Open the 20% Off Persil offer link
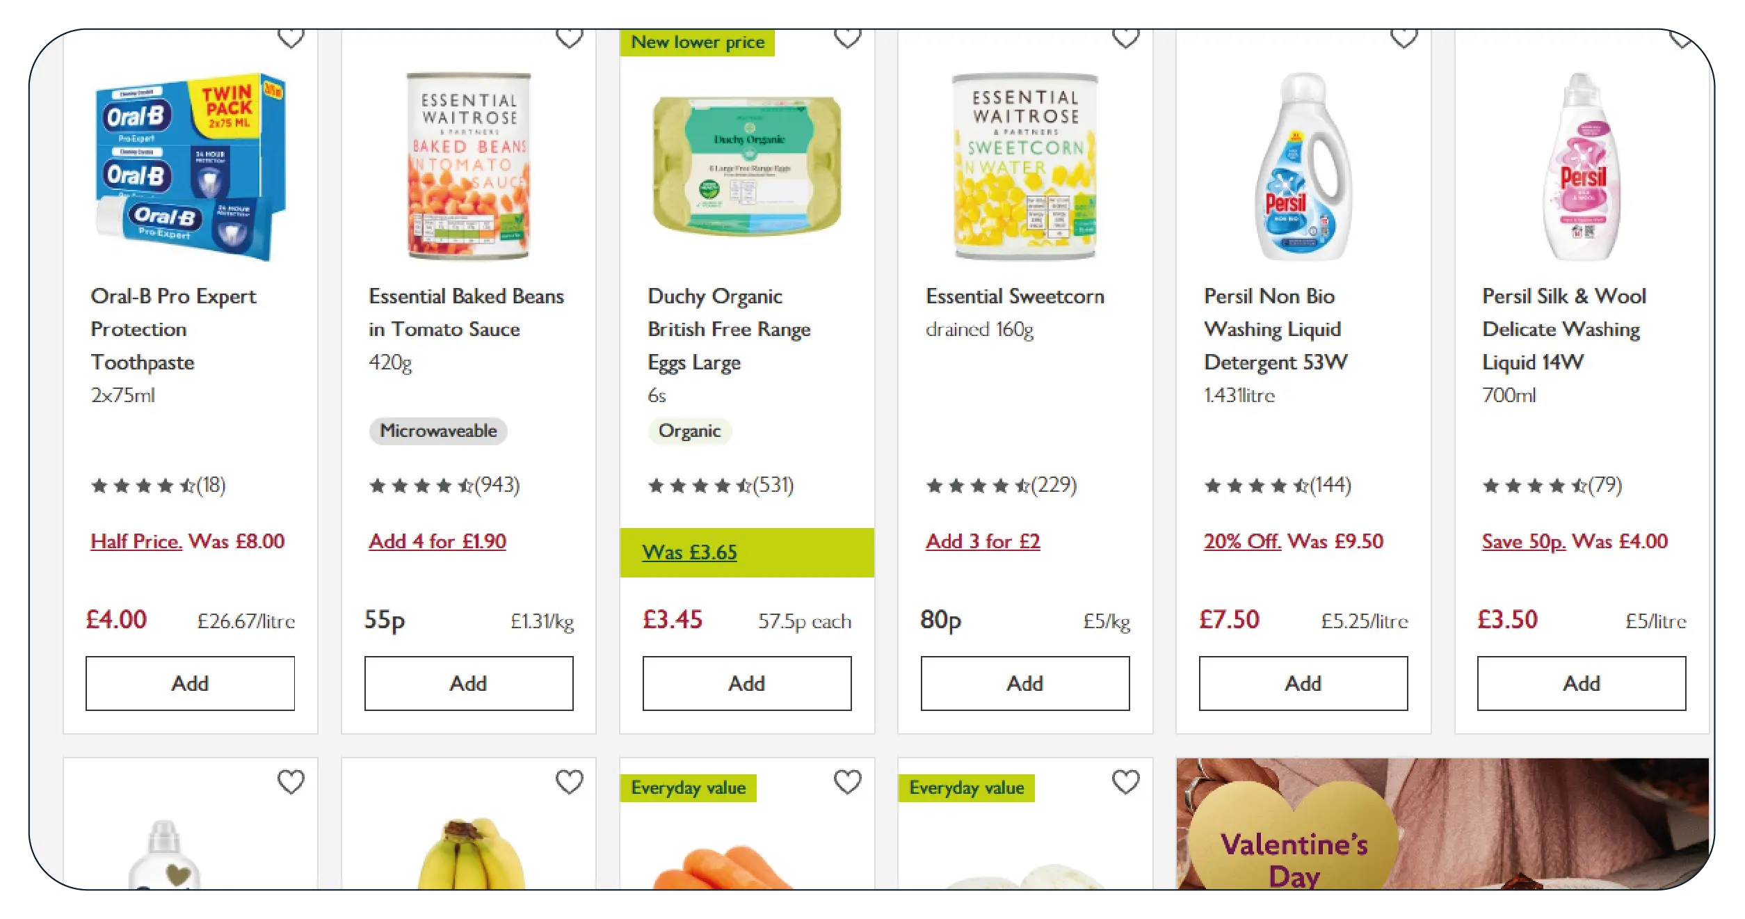Image resolution: width=1745 pixels, height=919 pixels. point(1242,541)
